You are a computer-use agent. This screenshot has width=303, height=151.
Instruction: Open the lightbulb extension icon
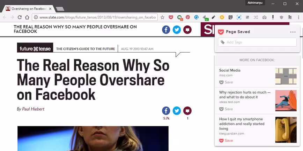(230, 17)
